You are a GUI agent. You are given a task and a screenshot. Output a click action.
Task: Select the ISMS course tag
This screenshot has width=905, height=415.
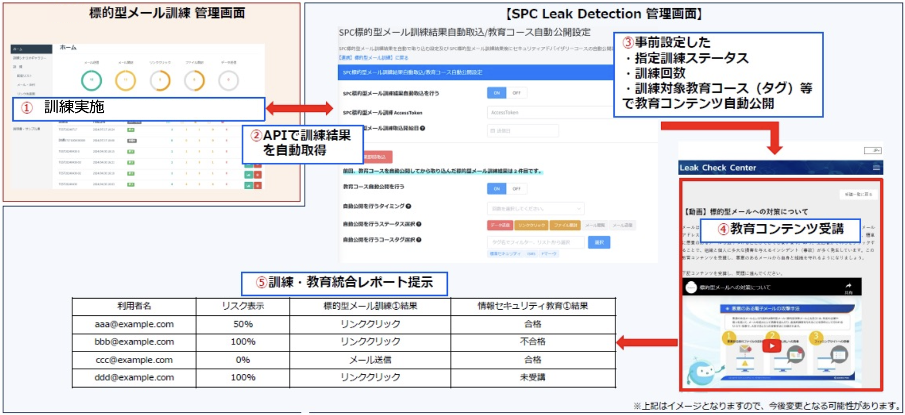531,254
